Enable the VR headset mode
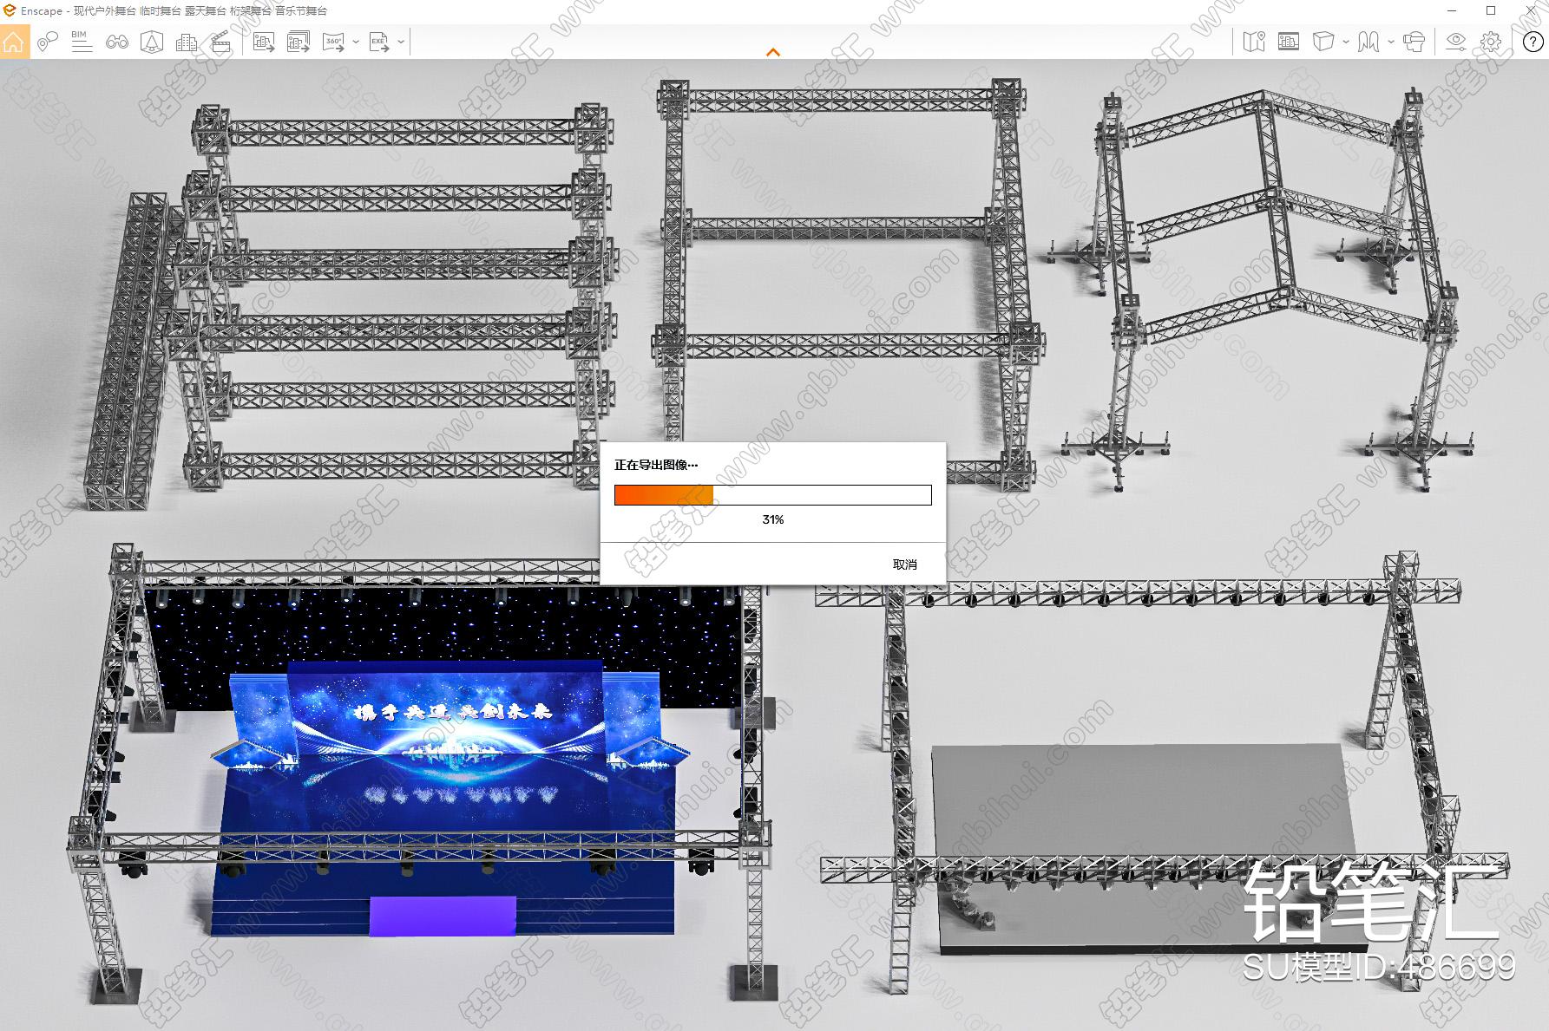Viewport: 1549px width, 1031px height. 1414,42
